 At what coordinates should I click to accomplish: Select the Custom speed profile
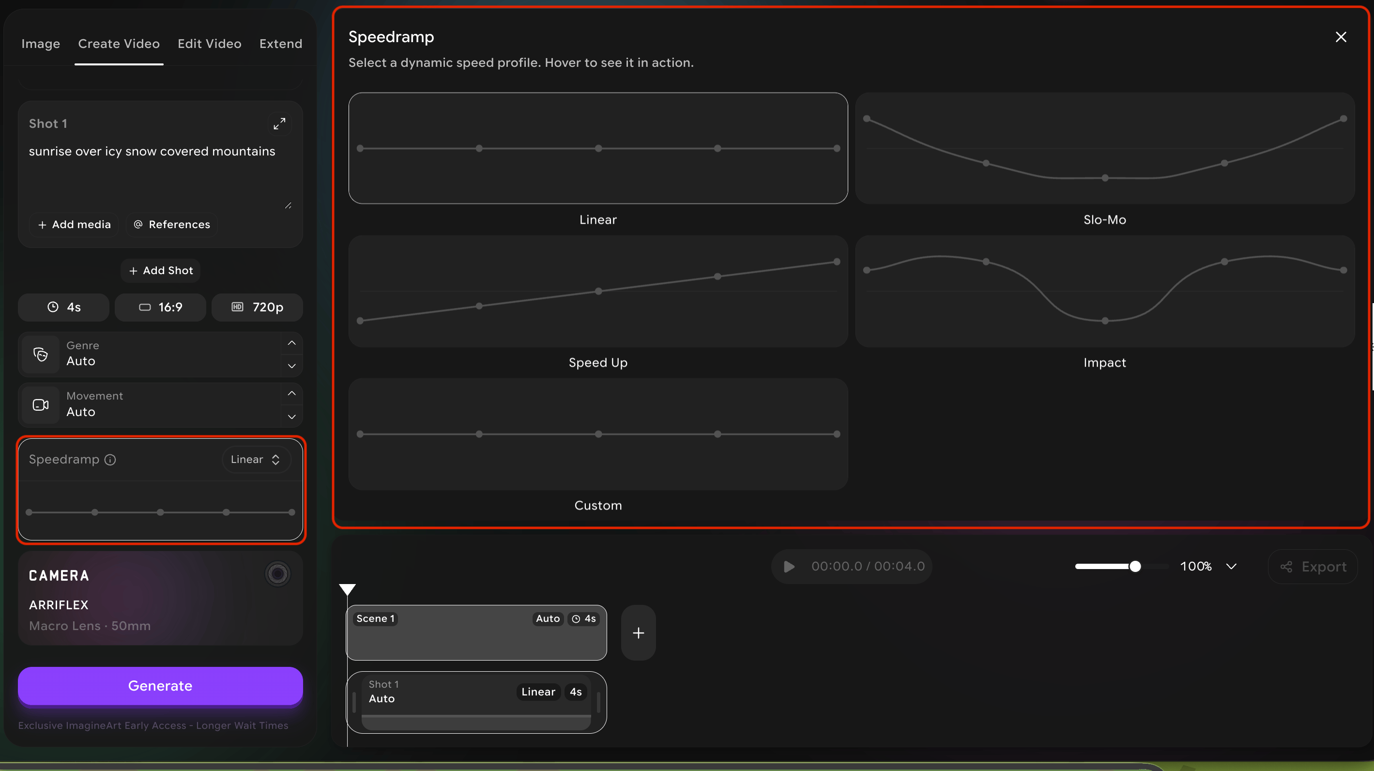pos(598,434)
